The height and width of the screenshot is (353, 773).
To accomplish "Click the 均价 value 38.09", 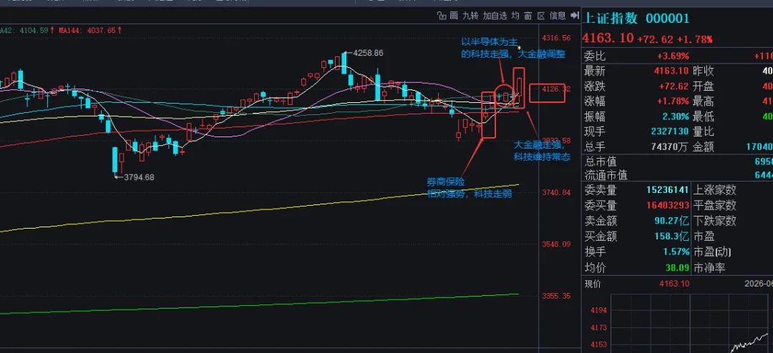I will coord(677,268).
